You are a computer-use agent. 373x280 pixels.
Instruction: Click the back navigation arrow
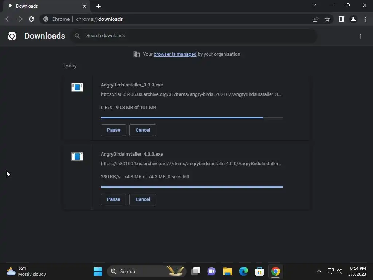pyautogui.click(x=8, y=19)
